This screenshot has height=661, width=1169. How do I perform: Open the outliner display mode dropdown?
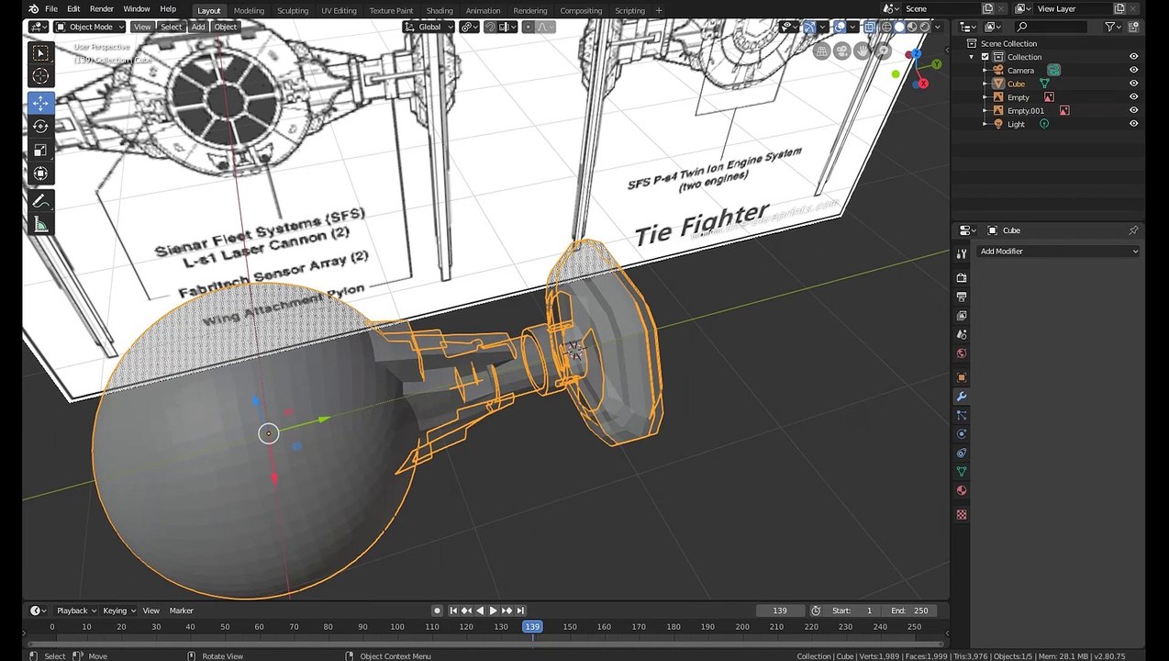[995, 27]
